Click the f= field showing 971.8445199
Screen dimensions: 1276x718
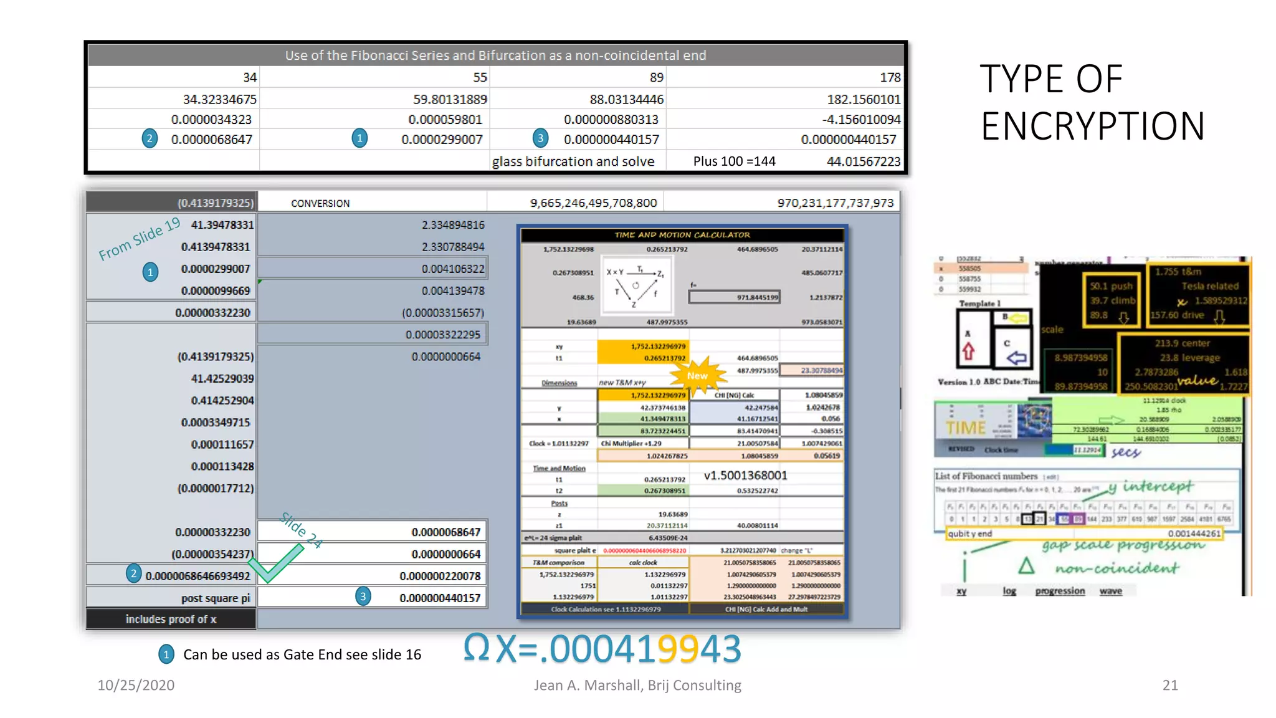tap(734, 297)
